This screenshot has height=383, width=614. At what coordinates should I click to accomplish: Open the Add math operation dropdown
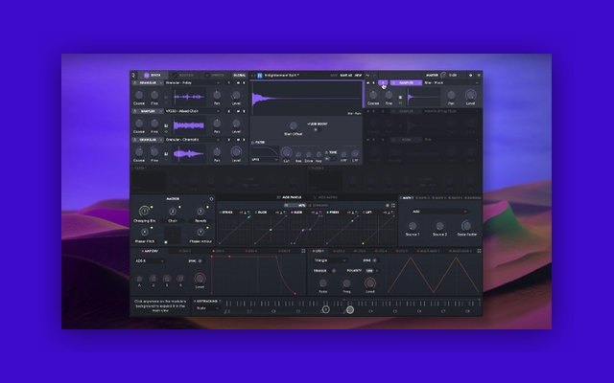[439, 212]
